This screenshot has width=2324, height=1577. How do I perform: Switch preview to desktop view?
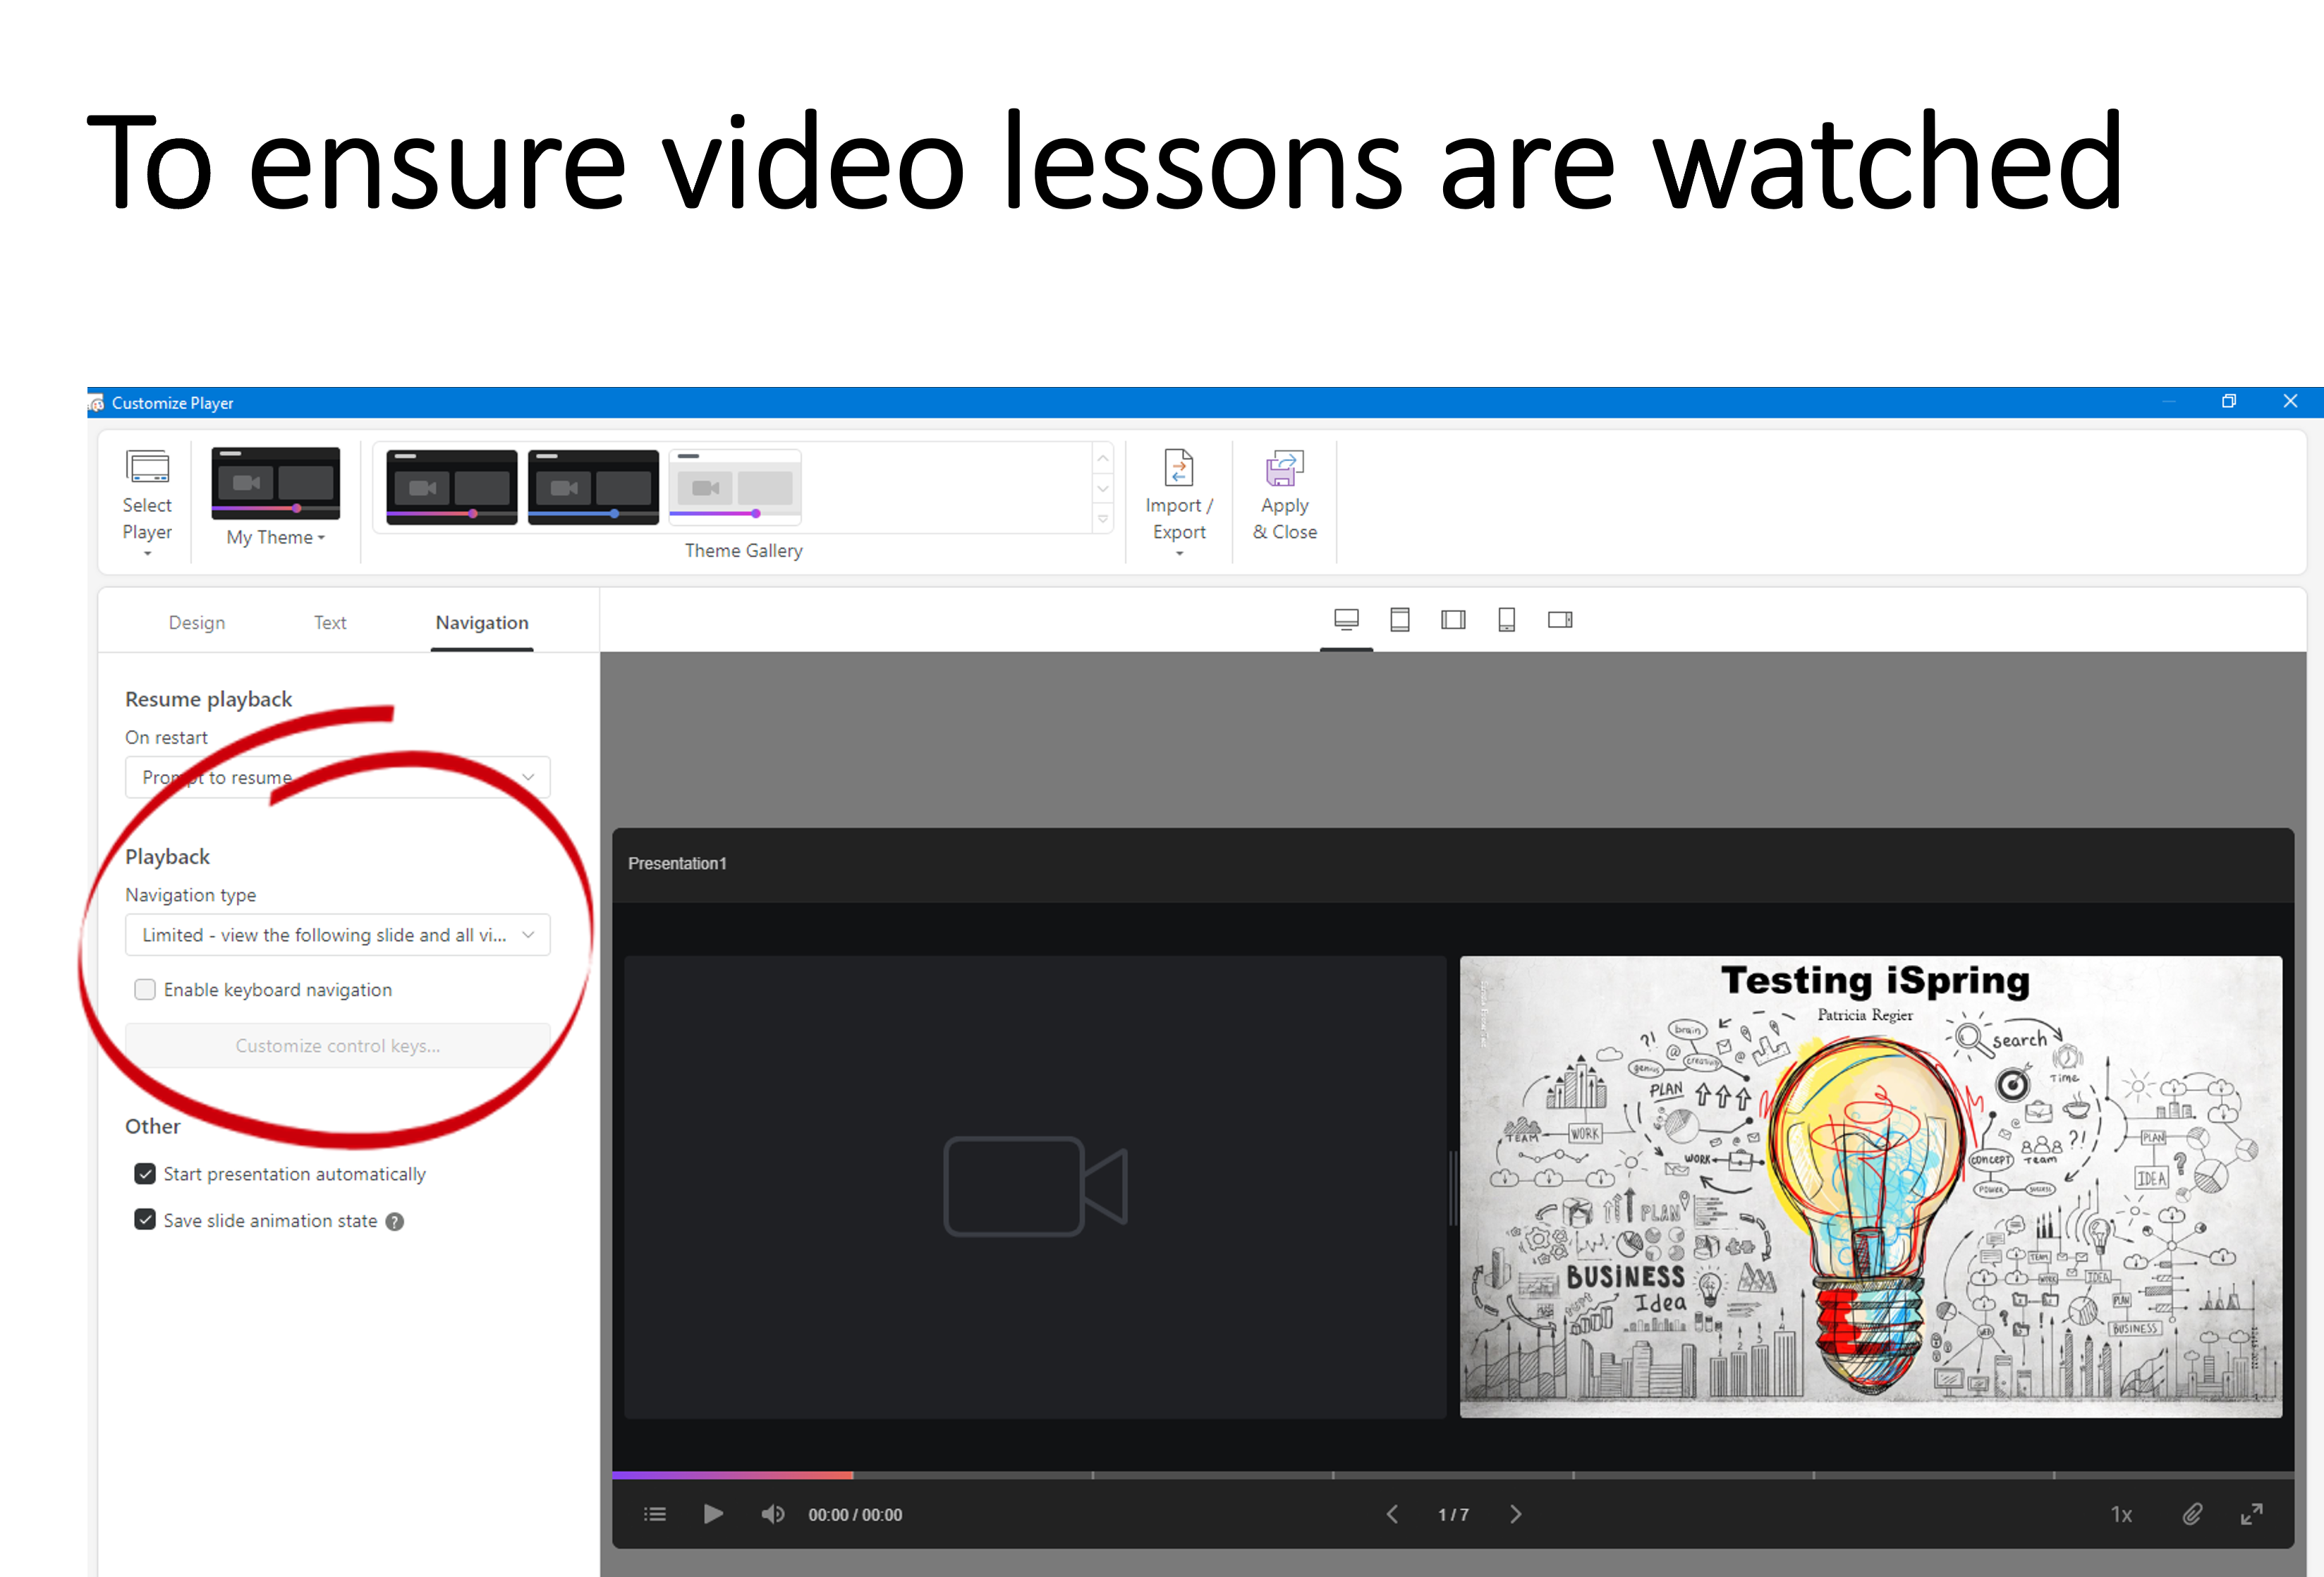pos(1346,620)
